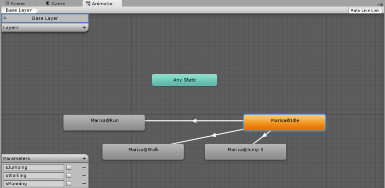This screenshot has height=188, width=385.
Task: Select the Marisa@Walk state node
Action: tap(143, 152)
